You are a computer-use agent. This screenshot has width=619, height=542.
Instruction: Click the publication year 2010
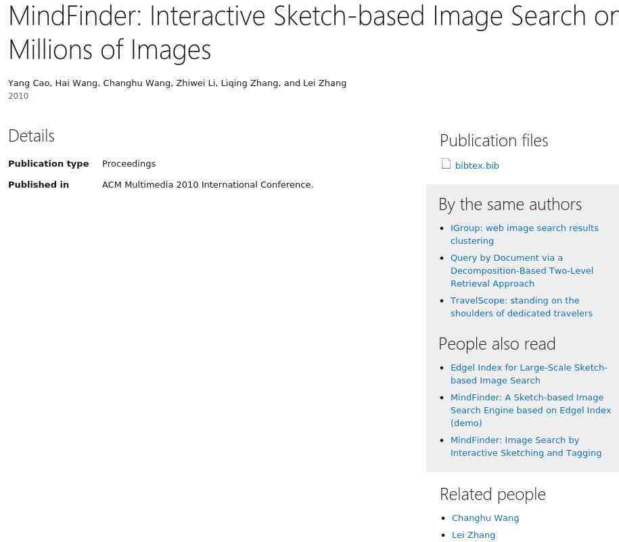click(x=18, y=96)
